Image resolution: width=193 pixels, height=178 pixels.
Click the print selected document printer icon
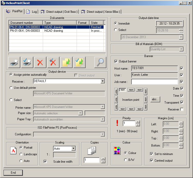point(14,62)
